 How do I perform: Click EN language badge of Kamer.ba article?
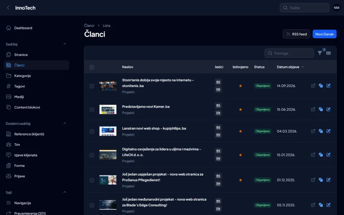218,113
